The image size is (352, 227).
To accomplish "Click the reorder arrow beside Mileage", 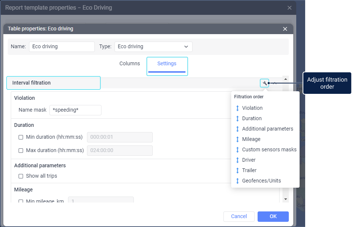I will 237,139.
